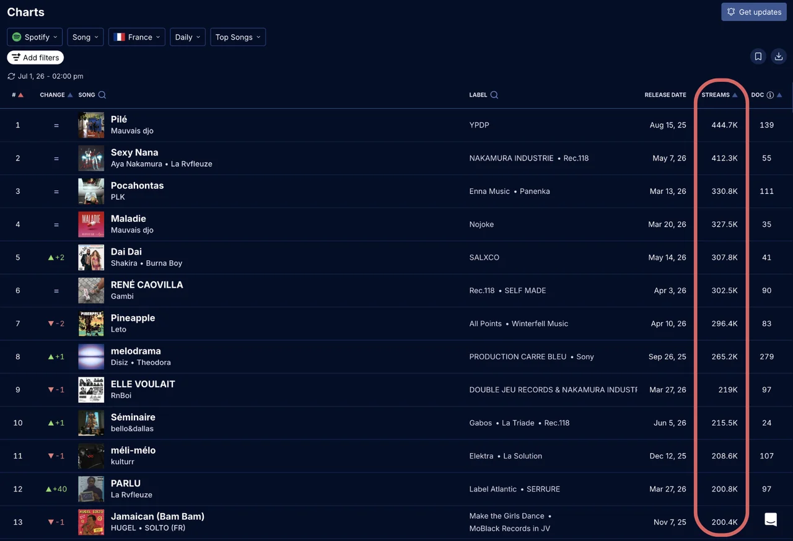Click label SALXCO

pos(484,257)
